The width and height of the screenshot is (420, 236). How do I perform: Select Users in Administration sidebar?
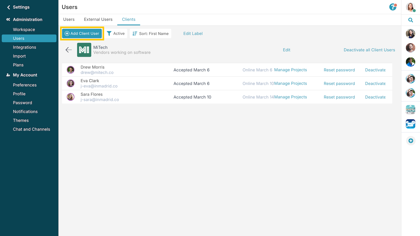pos(29,38)
